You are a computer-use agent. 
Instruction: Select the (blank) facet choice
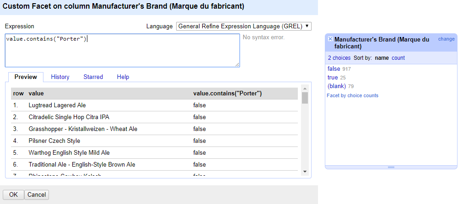pos(337,86)
